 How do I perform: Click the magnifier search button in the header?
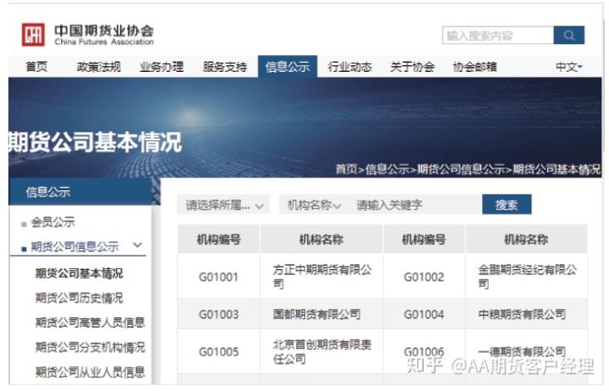pos(569,36)
